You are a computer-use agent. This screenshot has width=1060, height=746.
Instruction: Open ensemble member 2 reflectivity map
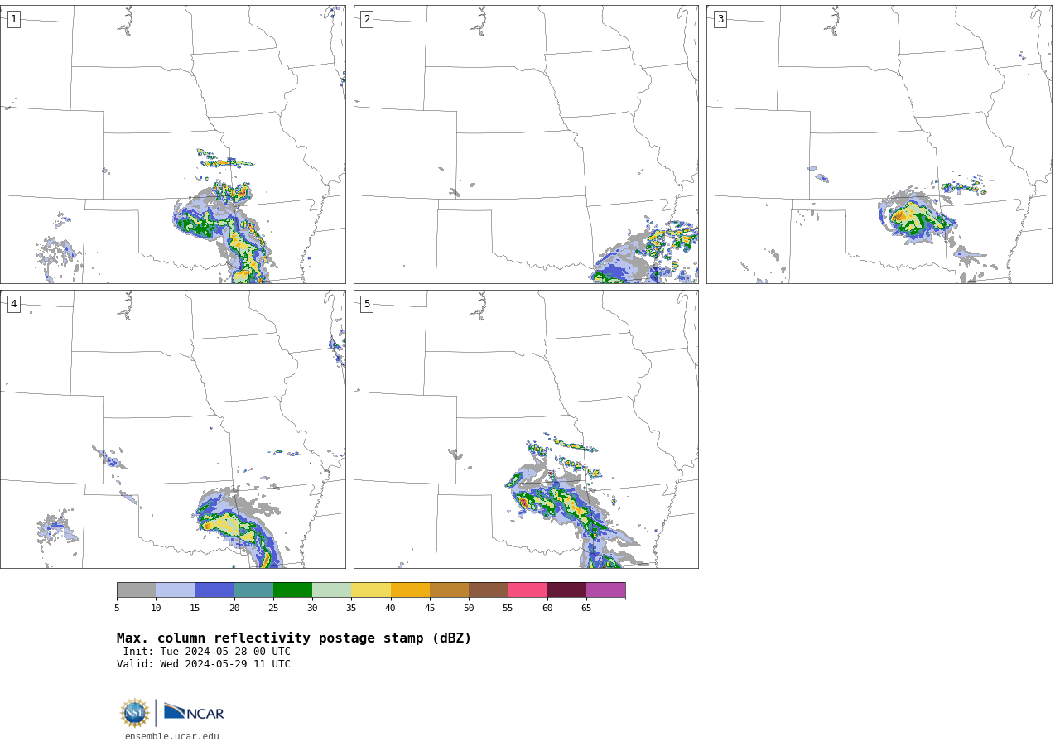click(526, 144)
